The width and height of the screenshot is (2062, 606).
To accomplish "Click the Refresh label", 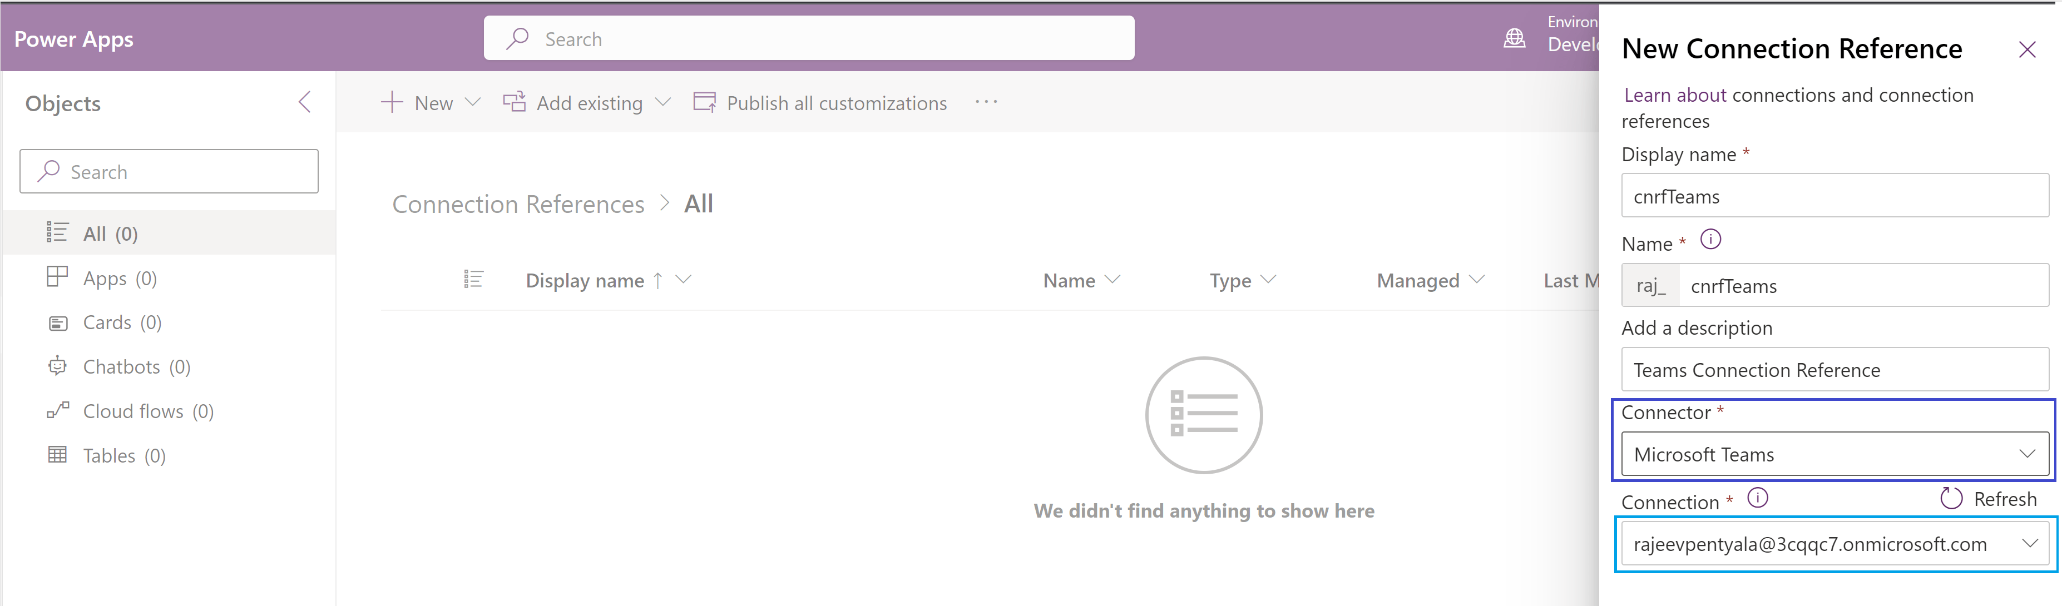I will coord(2005,499).
